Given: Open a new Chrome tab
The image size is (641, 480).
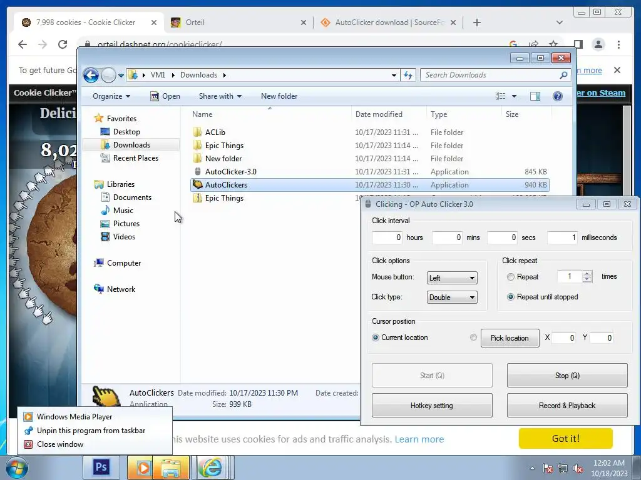Looking at the screenshot, I should point(476,22).
